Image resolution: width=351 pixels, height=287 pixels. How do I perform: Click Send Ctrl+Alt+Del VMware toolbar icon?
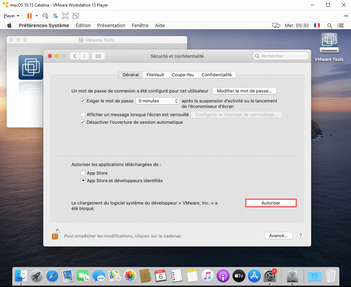[x=45, y=16]
